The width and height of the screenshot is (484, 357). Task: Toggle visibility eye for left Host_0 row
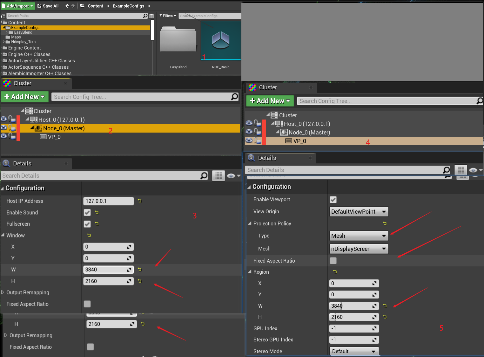point(4,119)
